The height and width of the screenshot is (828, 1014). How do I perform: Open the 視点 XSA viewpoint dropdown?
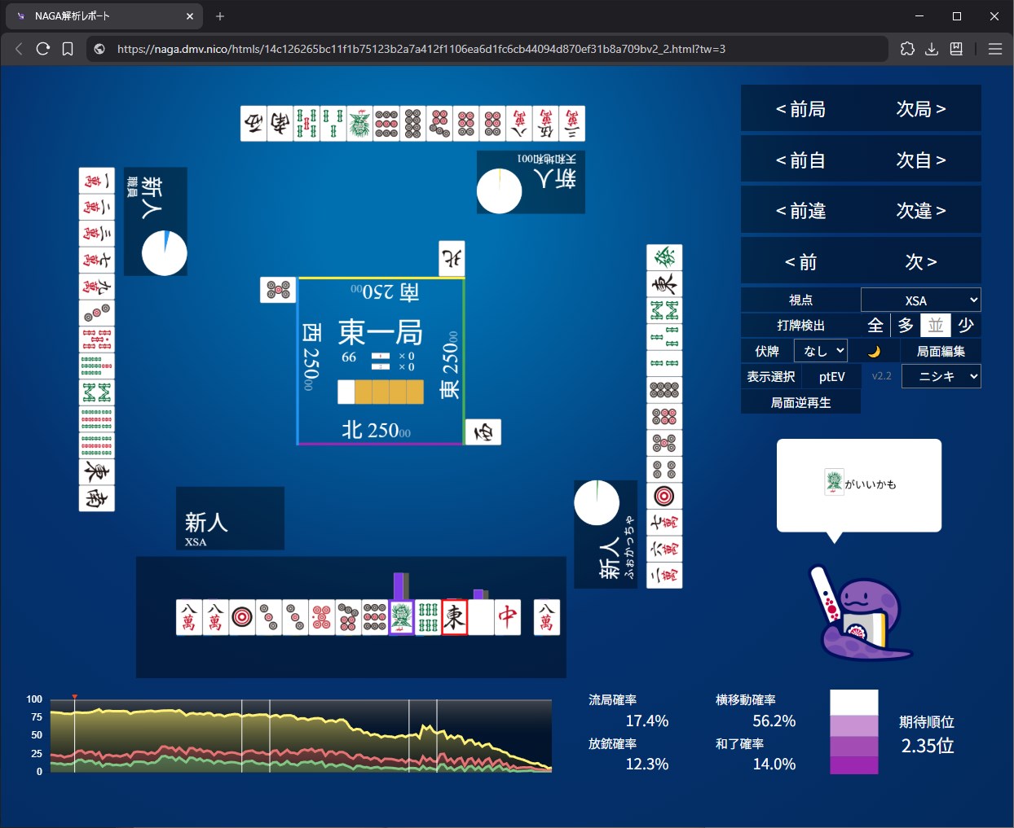pos(920,300)
